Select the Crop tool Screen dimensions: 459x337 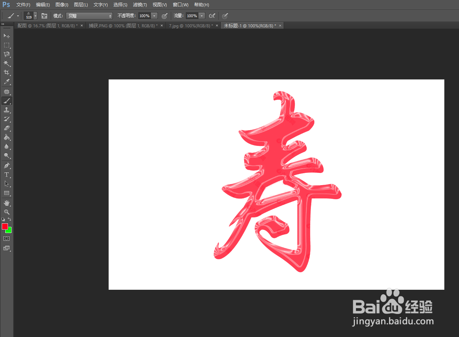coord(7,72)
